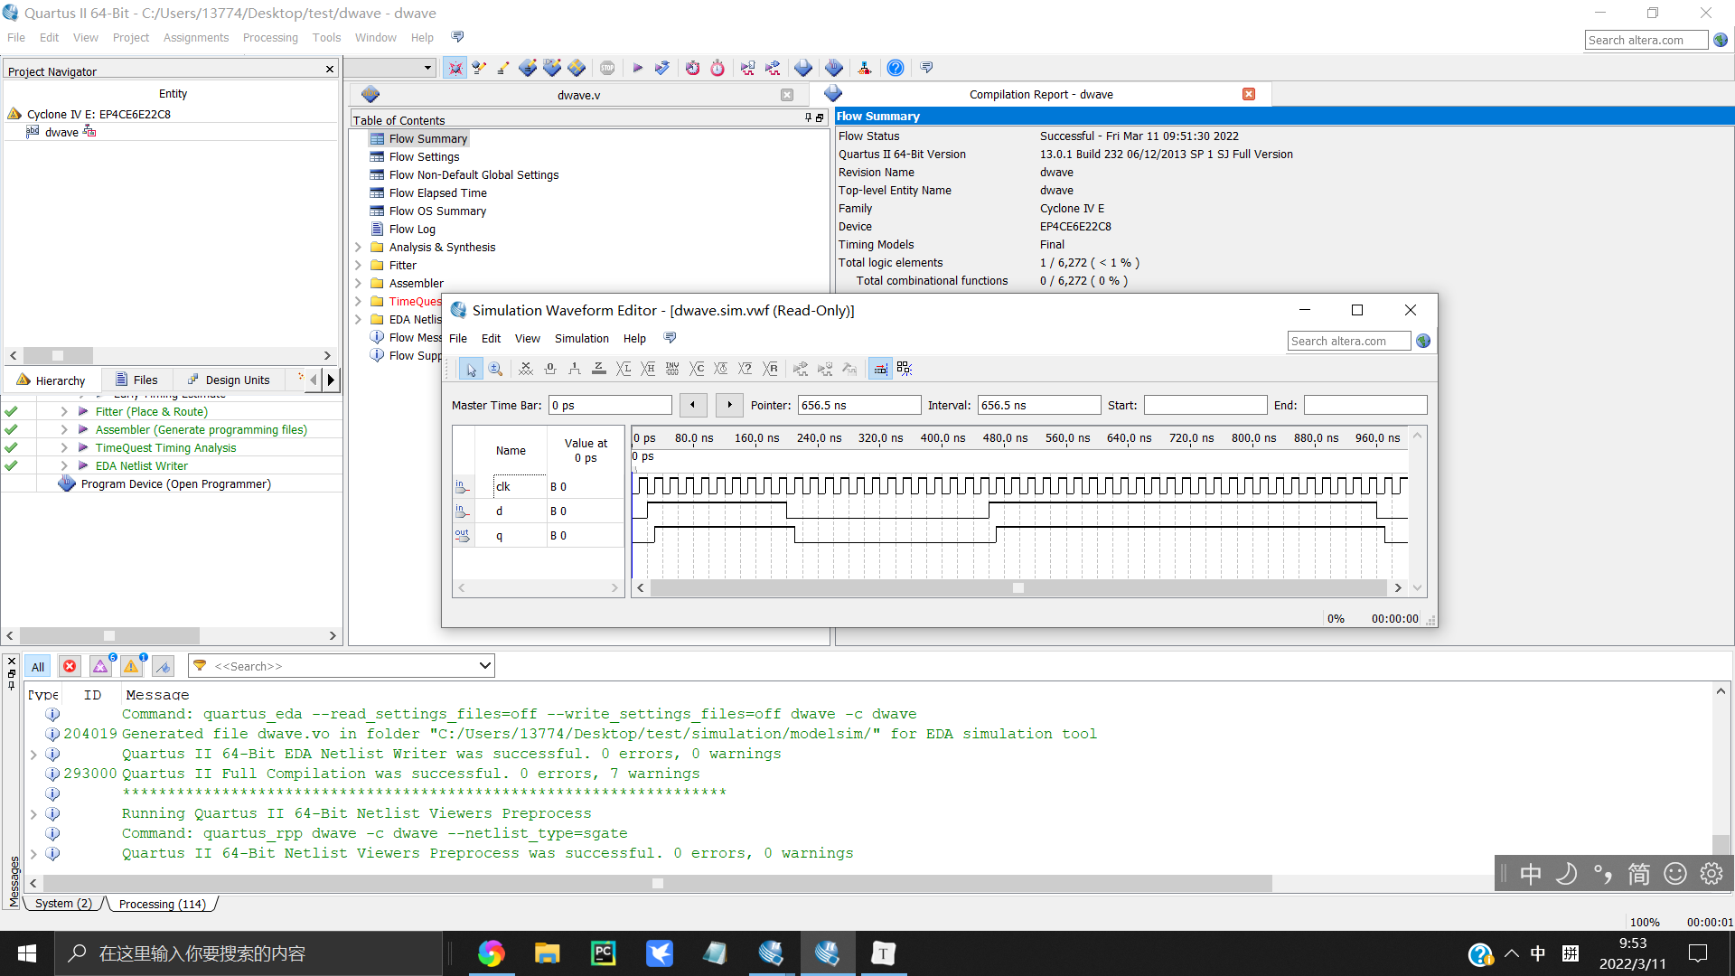Click the Invert (INV) waveform icon

click(672, 369)
